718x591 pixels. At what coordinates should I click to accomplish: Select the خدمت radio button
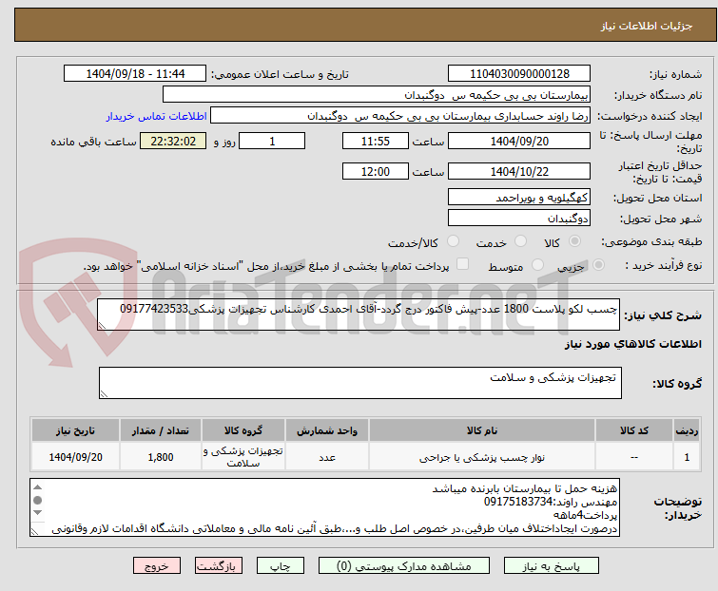point(520,241)
